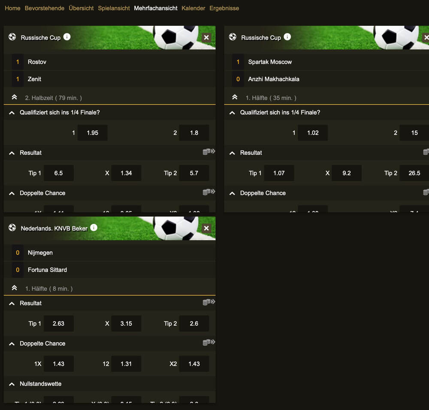Collapse Rostov match details double-chevron
The image size is (429, 410).
pos(14,97)
